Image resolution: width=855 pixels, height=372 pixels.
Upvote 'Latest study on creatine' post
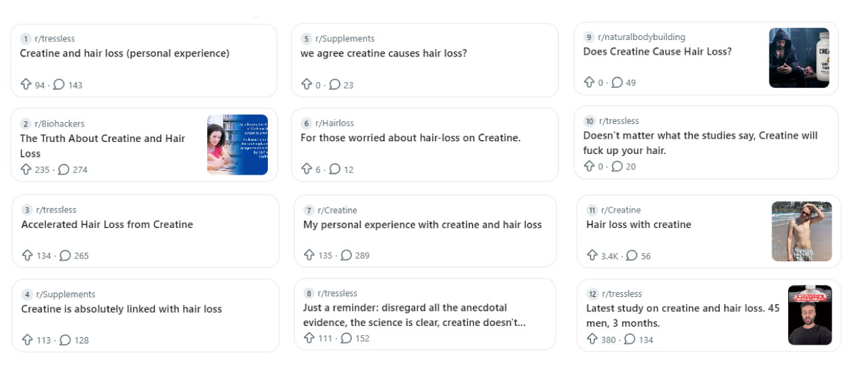click(592, 339)
